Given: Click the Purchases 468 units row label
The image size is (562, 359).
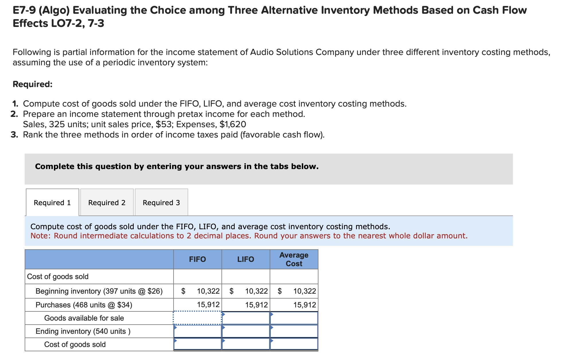Looking at the screenshot, I should coord(84,305).
